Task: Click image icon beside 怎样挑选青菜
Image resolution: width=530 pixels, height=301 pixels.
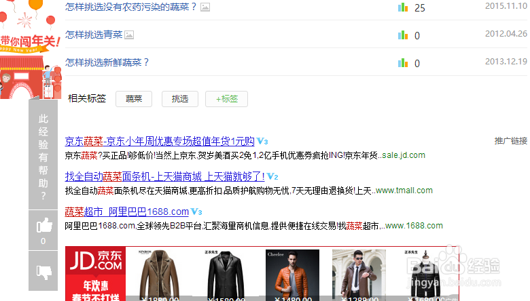Action: point(129,35)
